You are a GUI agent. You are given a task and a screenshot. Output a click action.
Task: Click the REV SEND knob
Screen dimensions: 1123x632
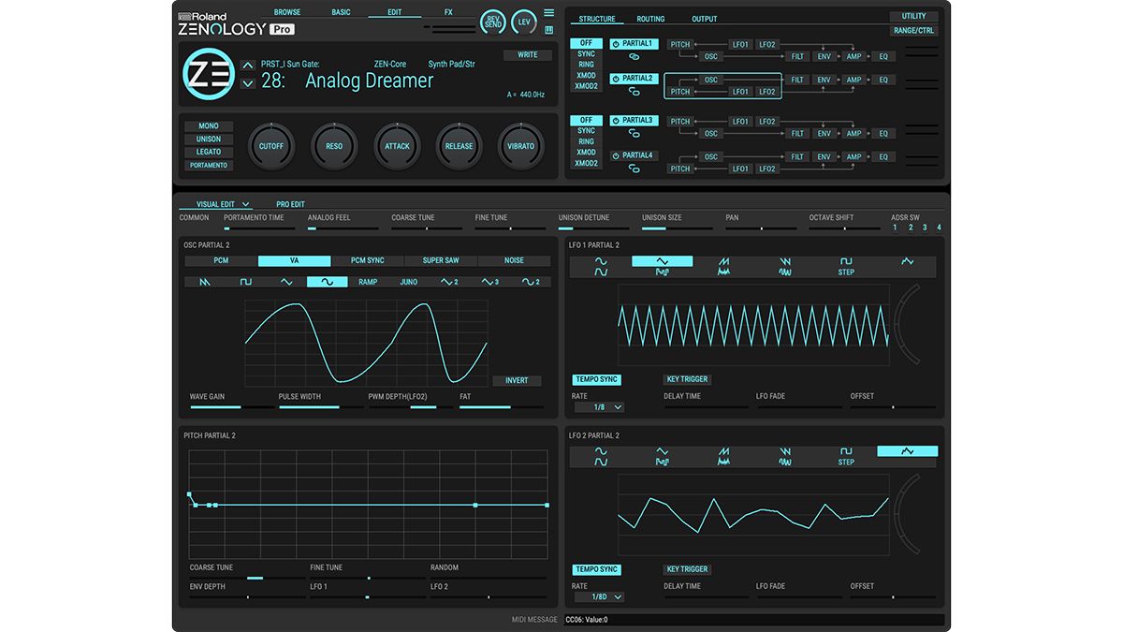point(493,22)
